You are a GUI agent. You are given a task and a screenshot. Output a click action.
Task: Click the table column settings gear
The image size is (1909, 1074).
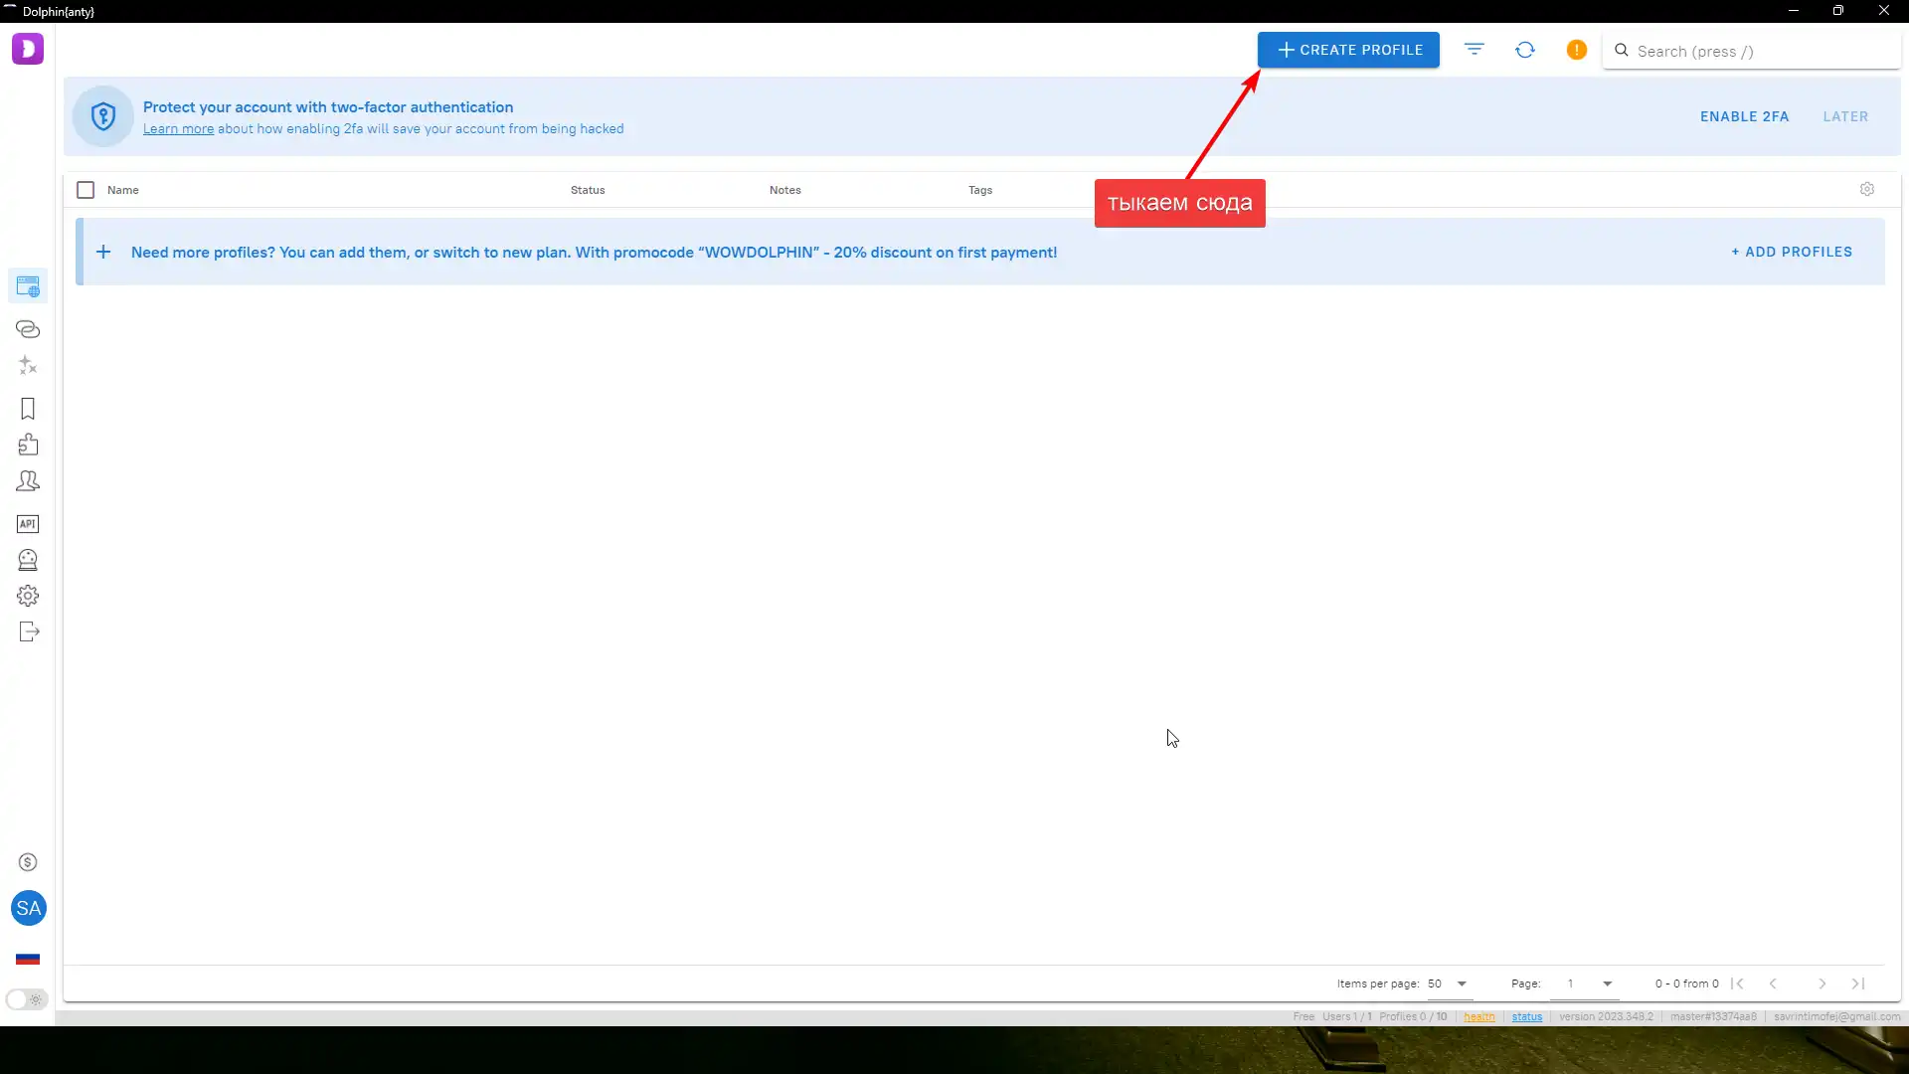click(1867, 189)
